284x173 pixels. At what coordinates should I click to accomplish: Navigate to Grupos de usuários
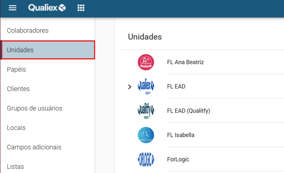(x=34, y=108)
